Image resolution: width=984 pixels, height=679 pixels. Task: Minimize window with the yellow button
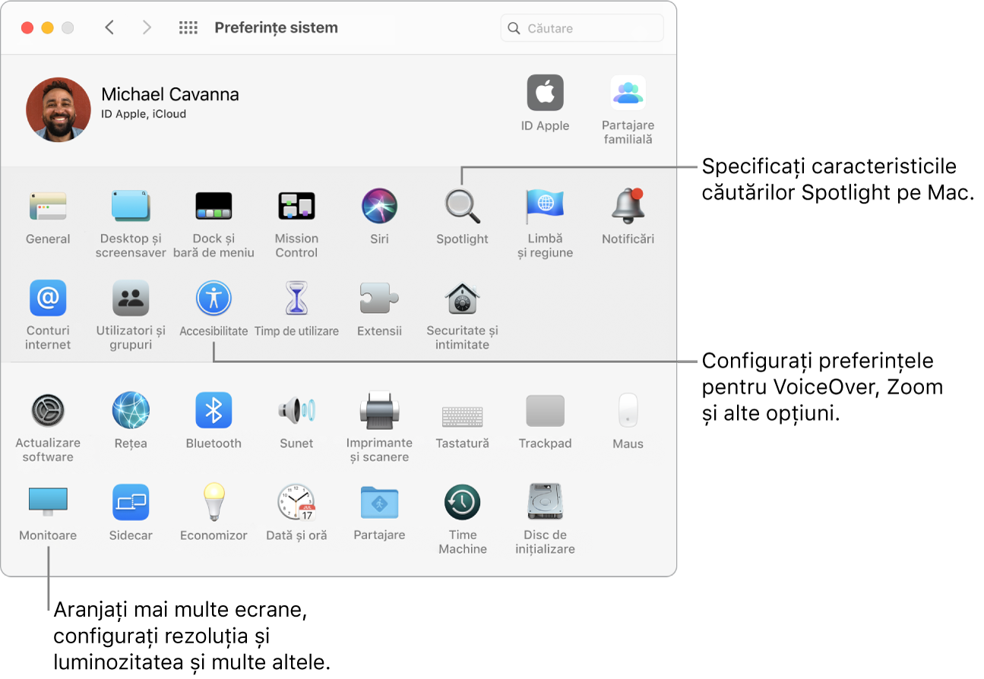tap(47, 28)
